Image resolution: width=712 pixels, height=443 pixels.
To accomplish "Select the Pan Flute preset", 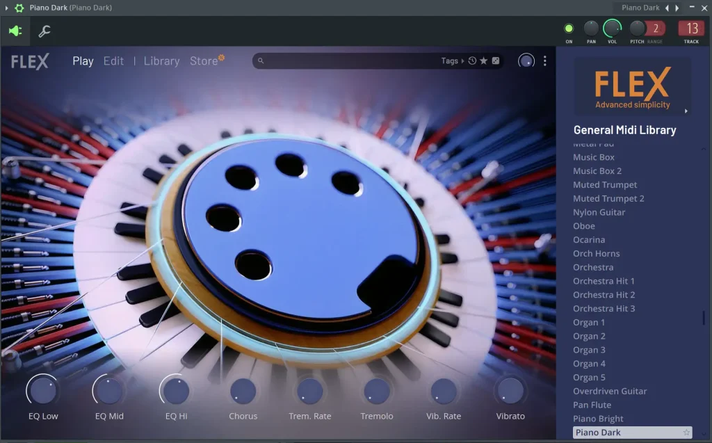I will click(x=592, y=405).
